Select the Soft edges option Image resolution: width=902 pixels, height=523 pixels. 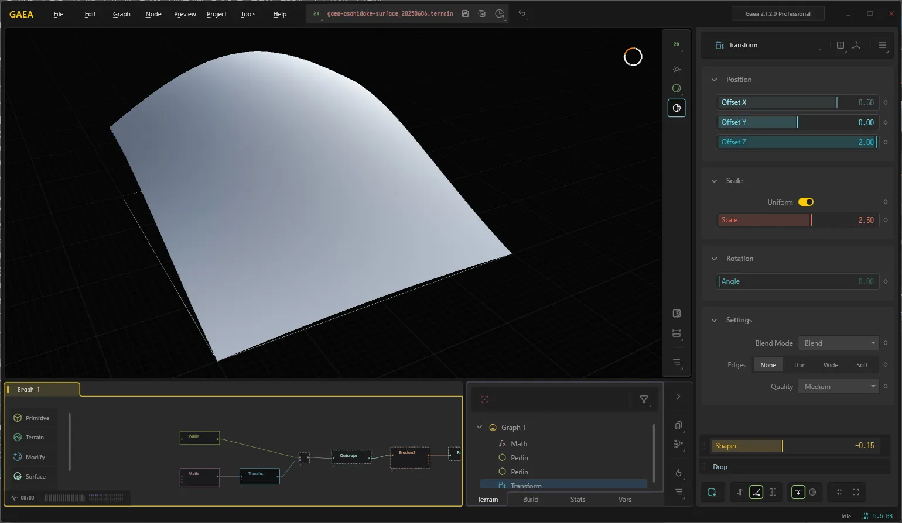862,365
